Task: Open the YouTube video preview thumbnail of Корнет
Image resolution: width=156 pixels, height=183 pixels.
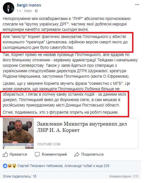Action: (18, 133)
